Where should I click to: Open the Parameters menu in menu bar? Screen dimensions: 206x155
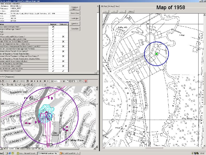(16, 3)
